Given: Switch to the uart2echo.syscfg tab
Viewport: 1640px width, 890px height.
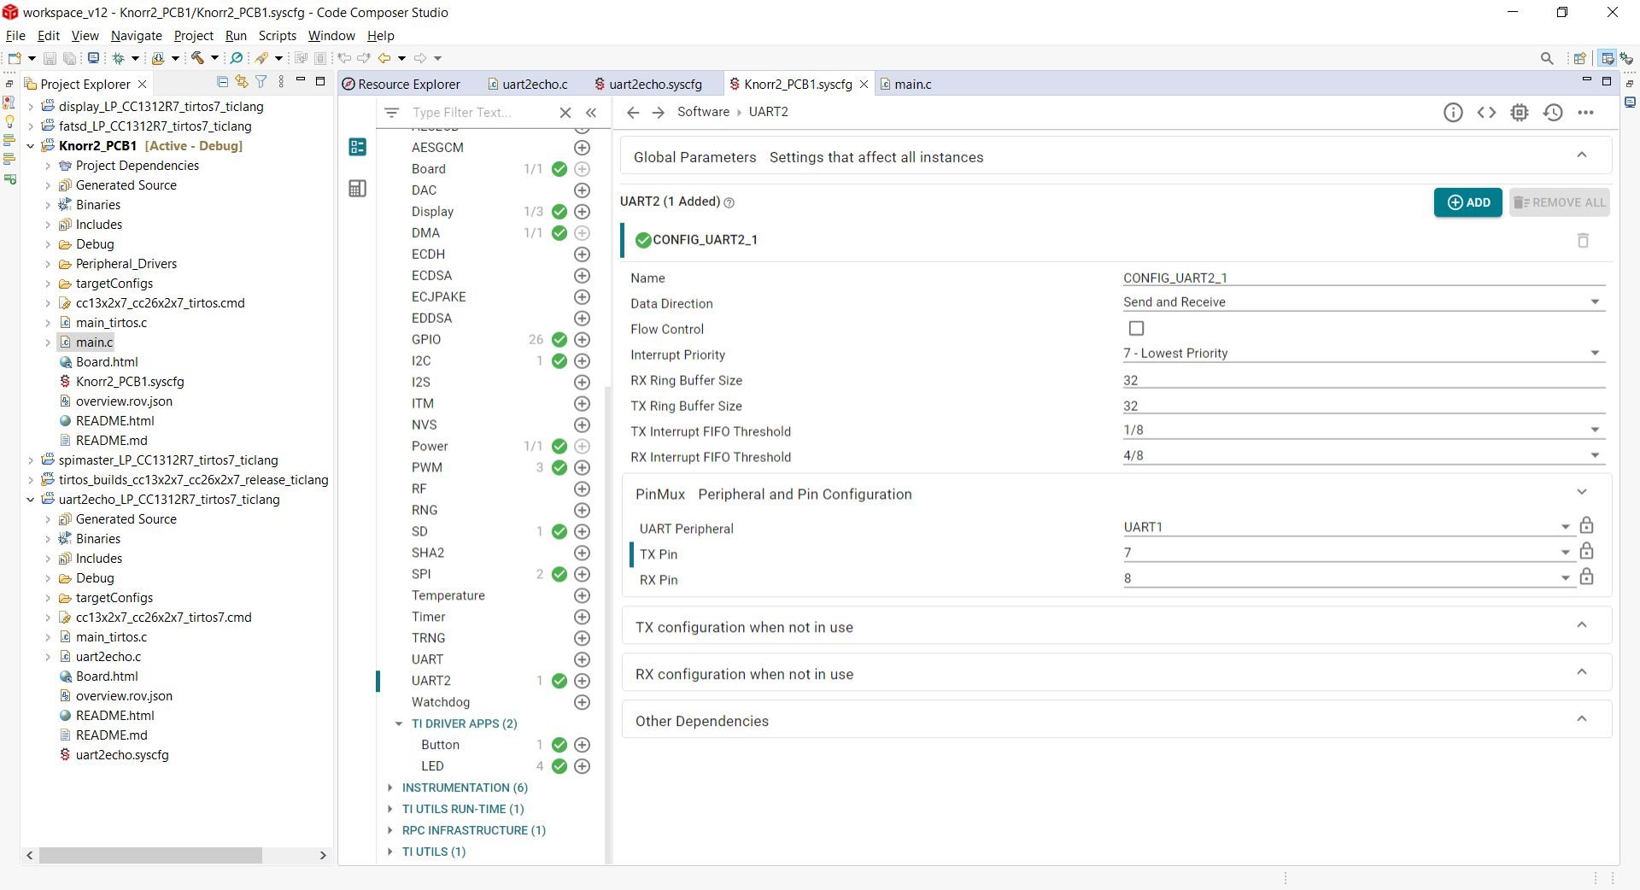Looking at the screenshot, I should tap(648, 85).
